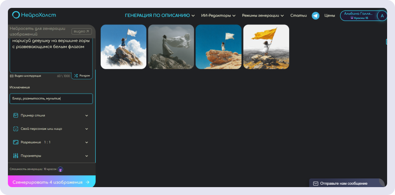Open the ИИ-Редакторы menu
Viewport: 395px width, 195px height.
click(x=218, y=16)
